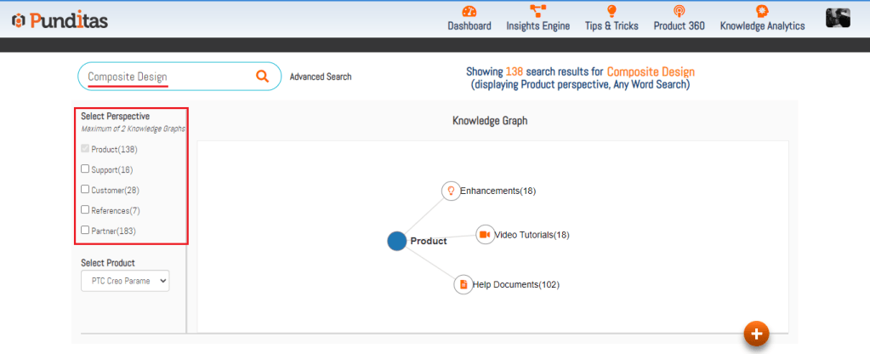
Task: Open the Product 360 icon
Action: pyautogui.click(x=679, y=11)
